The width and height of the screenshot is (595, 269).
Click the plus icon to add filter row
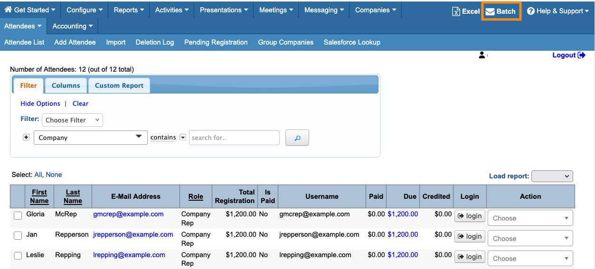(26, 137)
